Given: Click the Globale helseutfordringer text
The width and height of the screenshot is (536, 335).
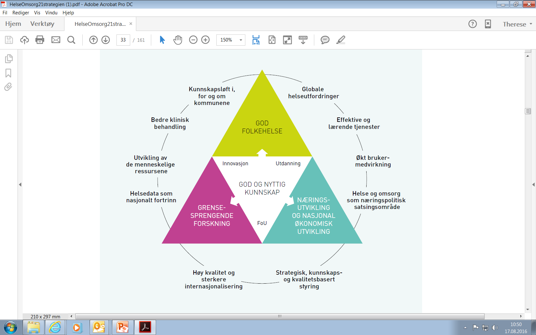Looking at the screenshot, I should click(313, 93).
